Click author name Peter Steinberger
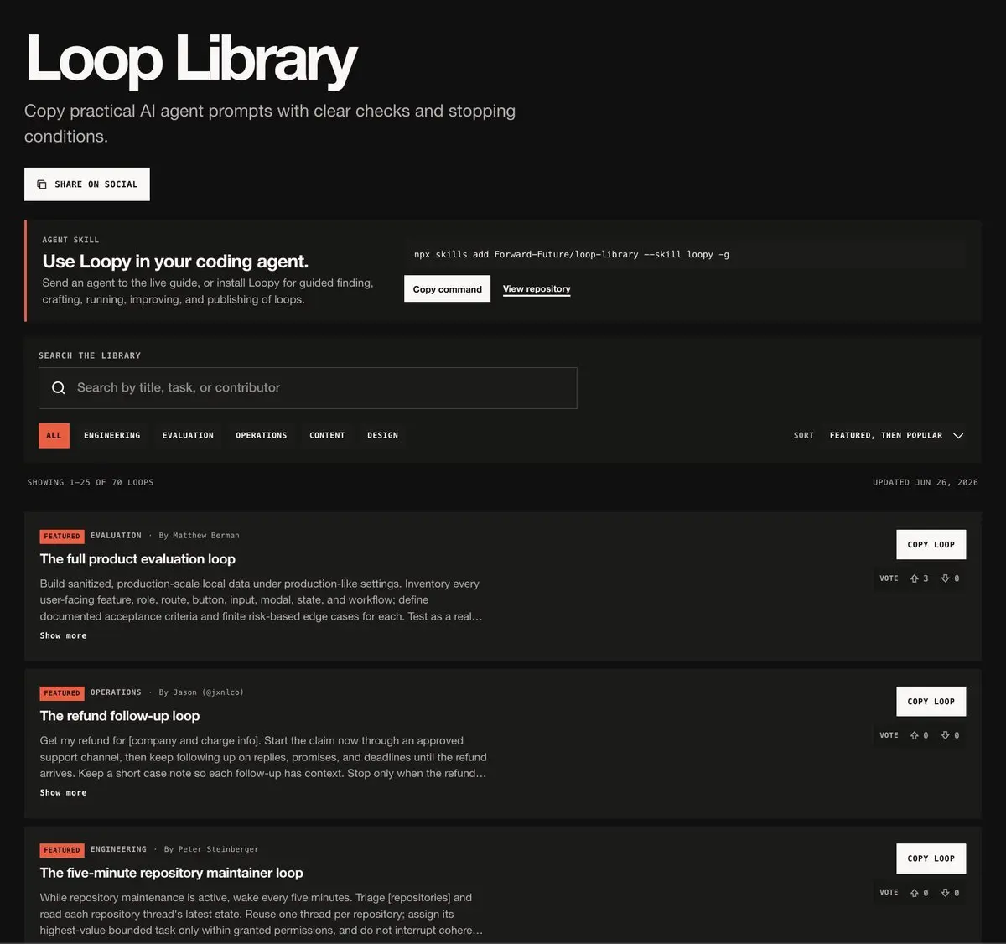This screenshot has height=944, width=1006. (218, 849)
